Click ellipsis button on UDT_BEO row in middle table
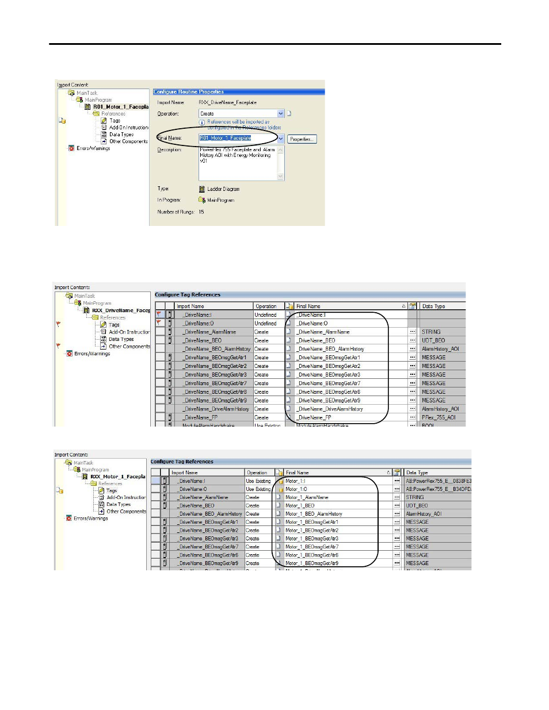 coord(413,340)
